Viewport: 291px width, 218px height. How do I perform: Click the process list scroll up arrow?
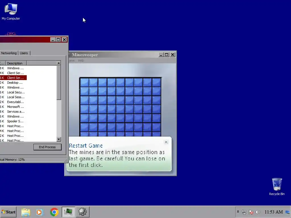59,63
